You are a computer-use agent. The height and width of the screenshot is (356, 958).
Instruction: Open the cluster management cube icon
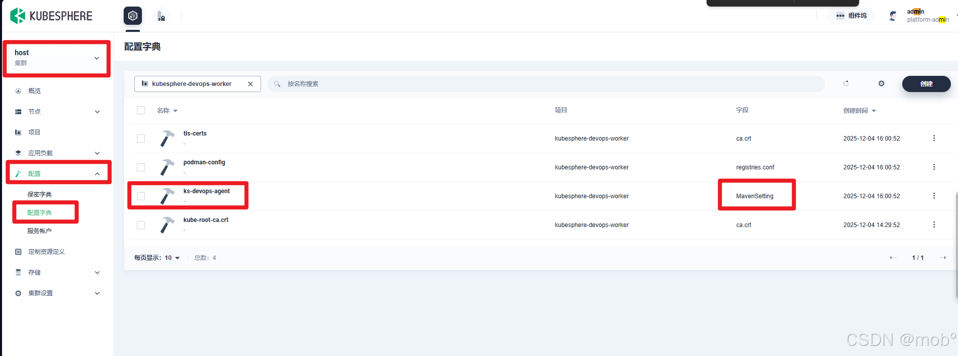coord(133,16)
